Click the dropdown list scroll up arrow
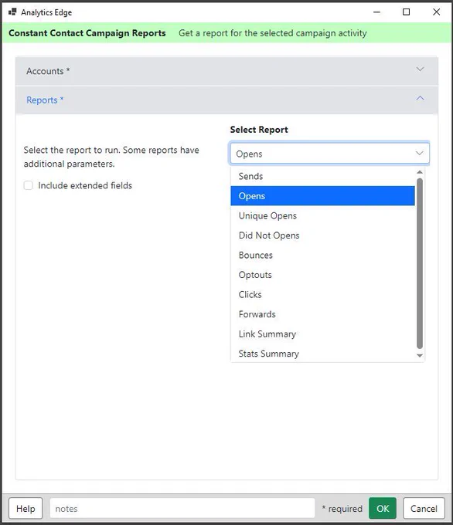Image resolution: width=453 pixels, height=525 pixels. point(420,172)
